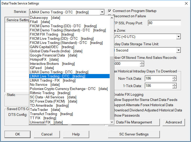Screen dimensions: 191x142
Task: Choose FXall [data] service entry
Action: pos(69,22)
